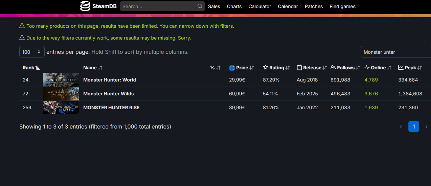
Task: Open the Patches page
Action: pos(314,6)
